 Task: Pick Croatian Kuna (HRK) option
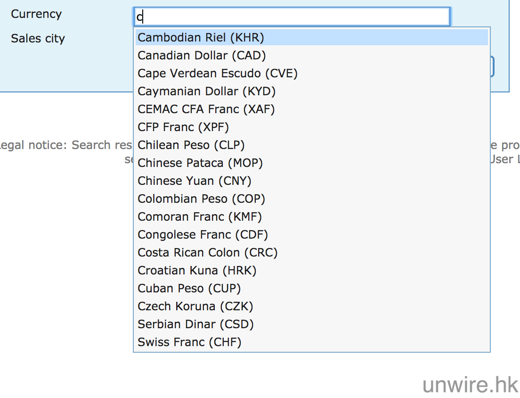(197, 271)
